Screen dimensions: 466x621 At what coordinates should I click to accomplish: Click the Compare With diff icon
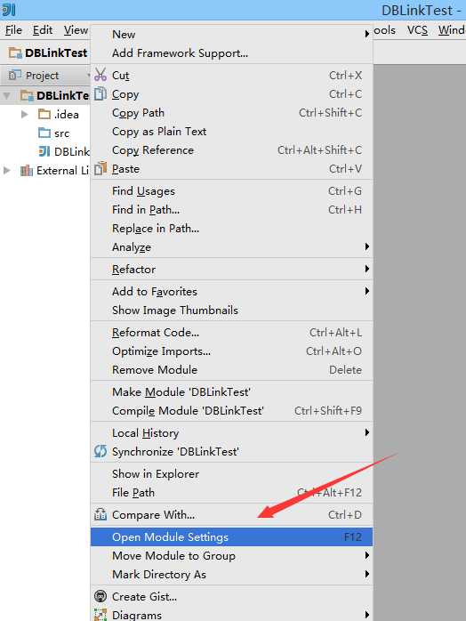click(100, 514)
